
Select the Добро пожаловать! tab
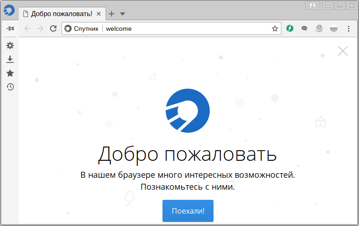[x=62, y=14]
